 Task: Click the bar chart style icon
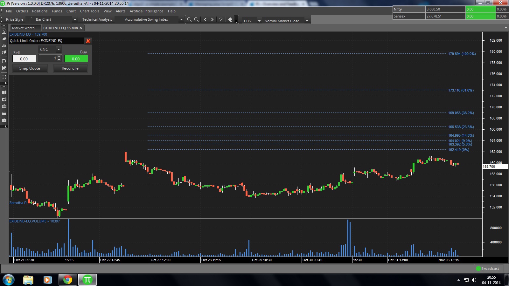30,19
